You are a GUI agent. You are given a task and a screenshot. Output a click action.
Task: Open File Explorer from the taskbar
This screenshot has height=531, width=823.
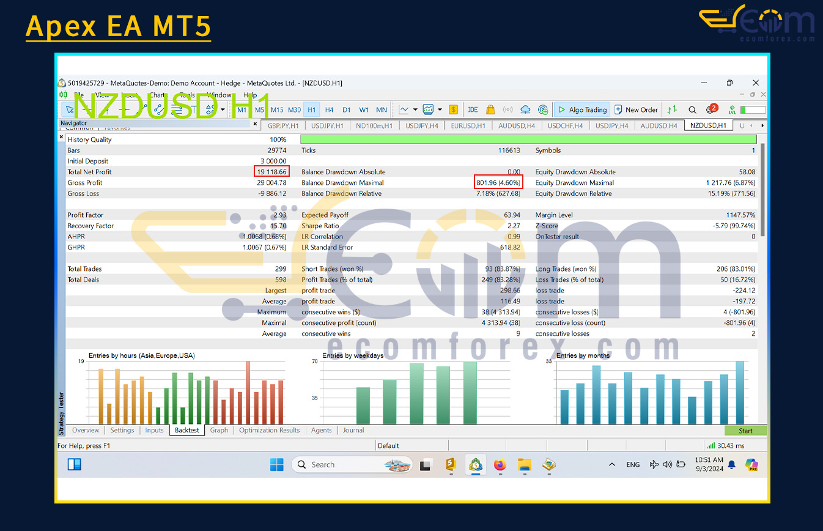525,465
